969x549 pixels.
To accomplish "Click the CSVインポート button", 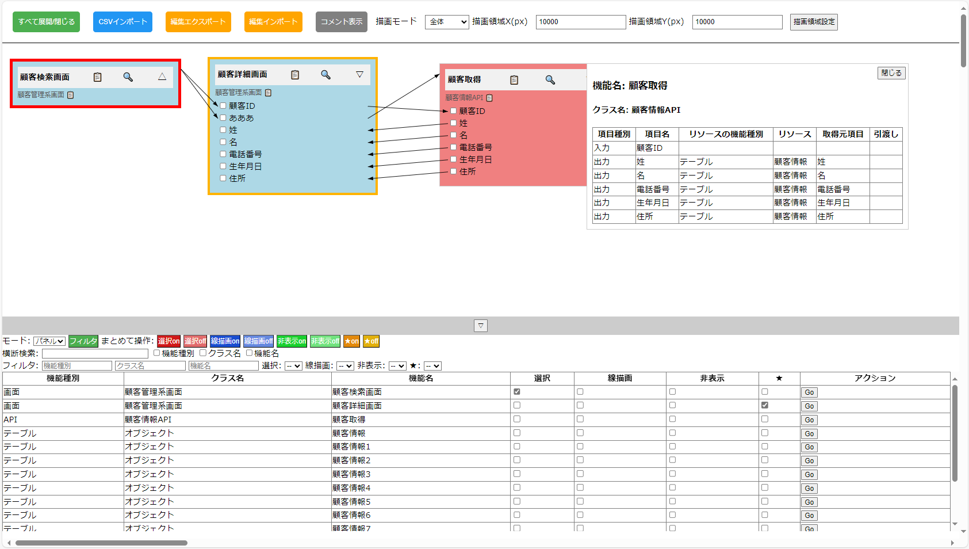I will [122, 21].
